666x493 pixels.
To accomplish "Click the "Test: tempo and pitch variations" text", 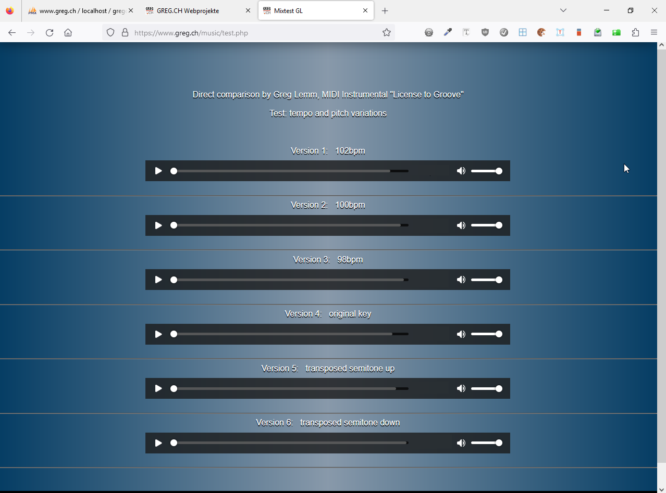I will 328,113.
